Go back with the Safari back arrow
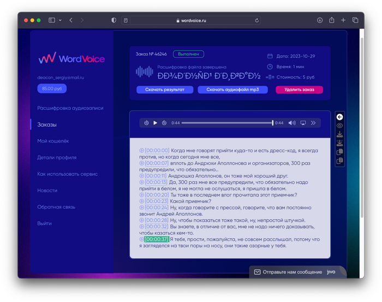The image size is (382, 302). point(71,20)
